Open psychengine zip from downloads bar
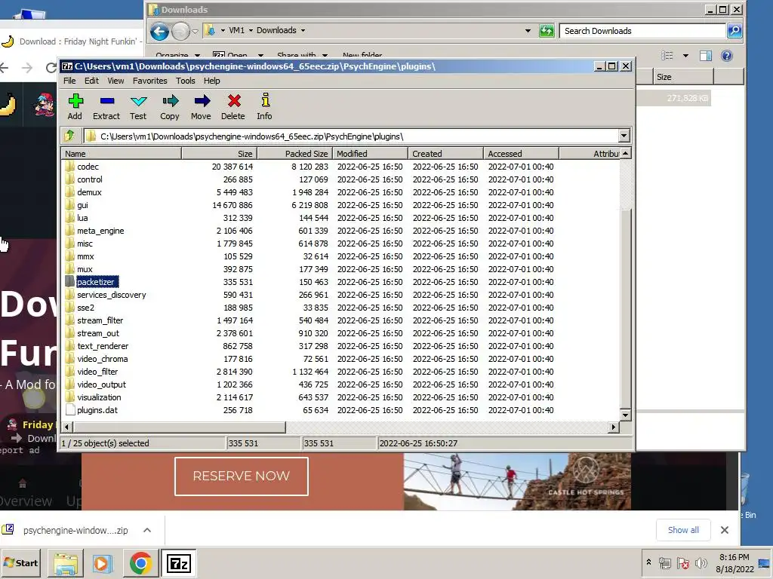The height and width of the screenshot is (579, 773). (x=75, y=530)
